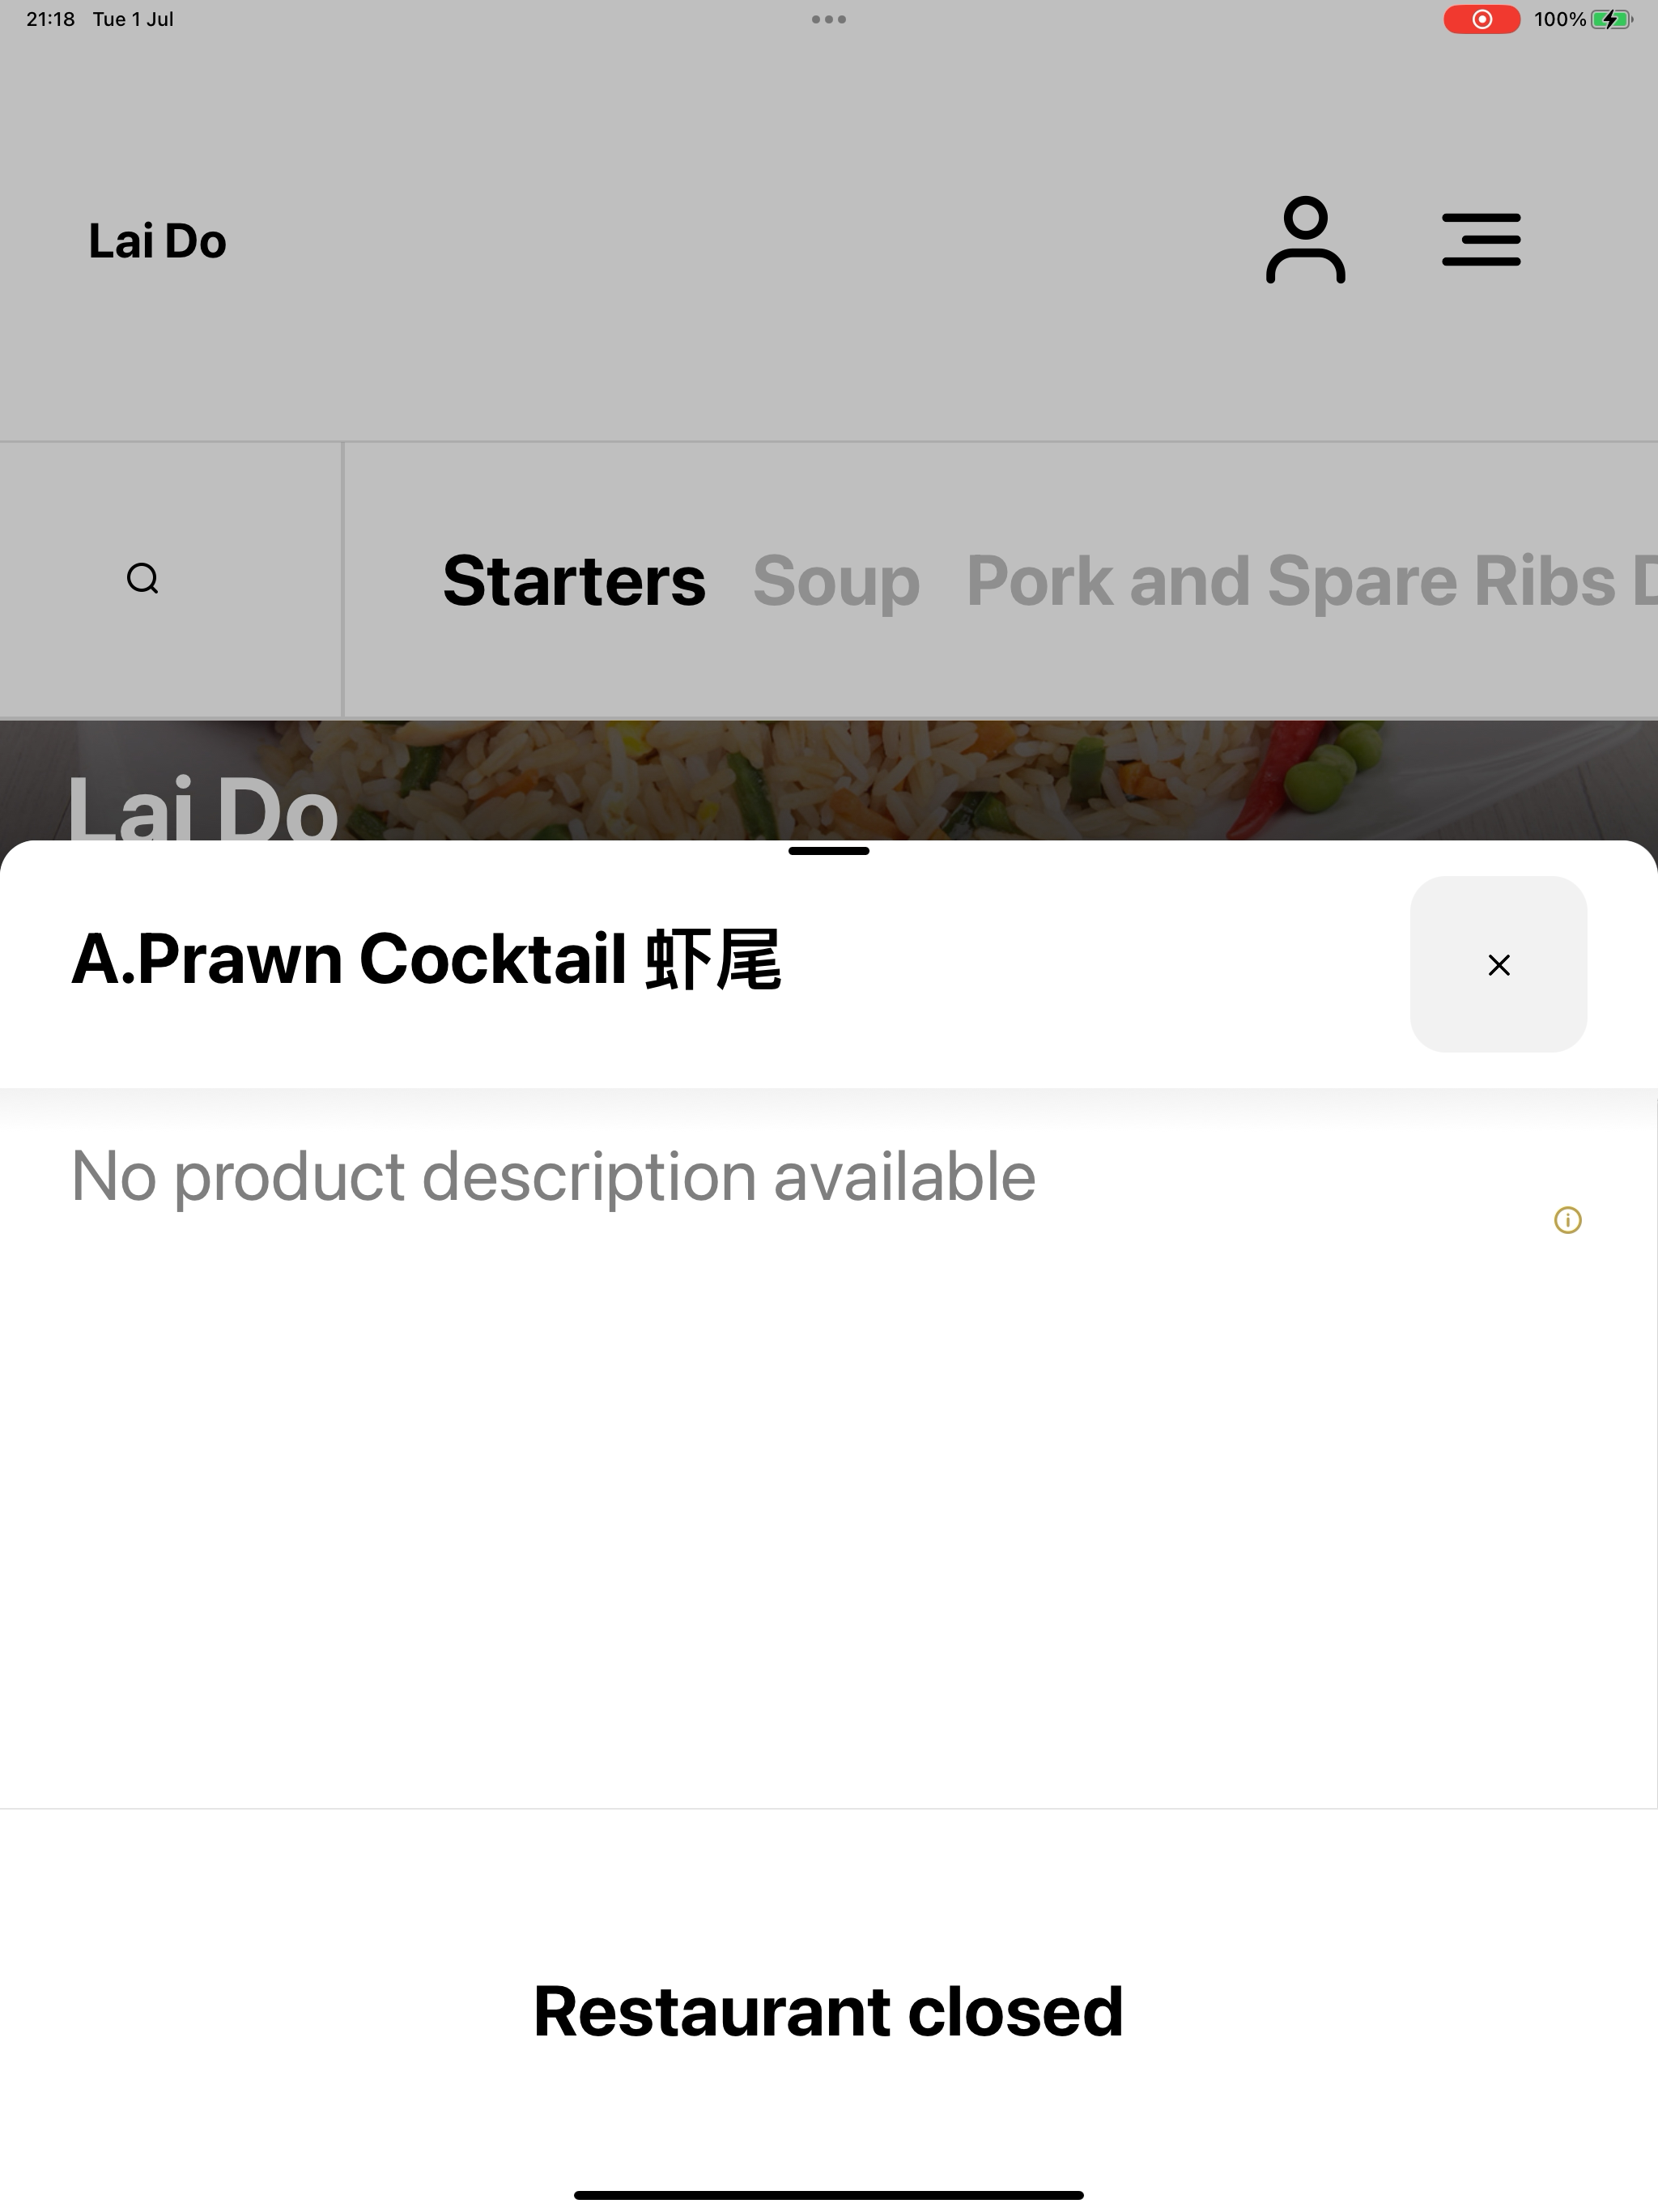Tap the search magnifier icon
Screen dimensions: 1658x2212
point(143,579)
